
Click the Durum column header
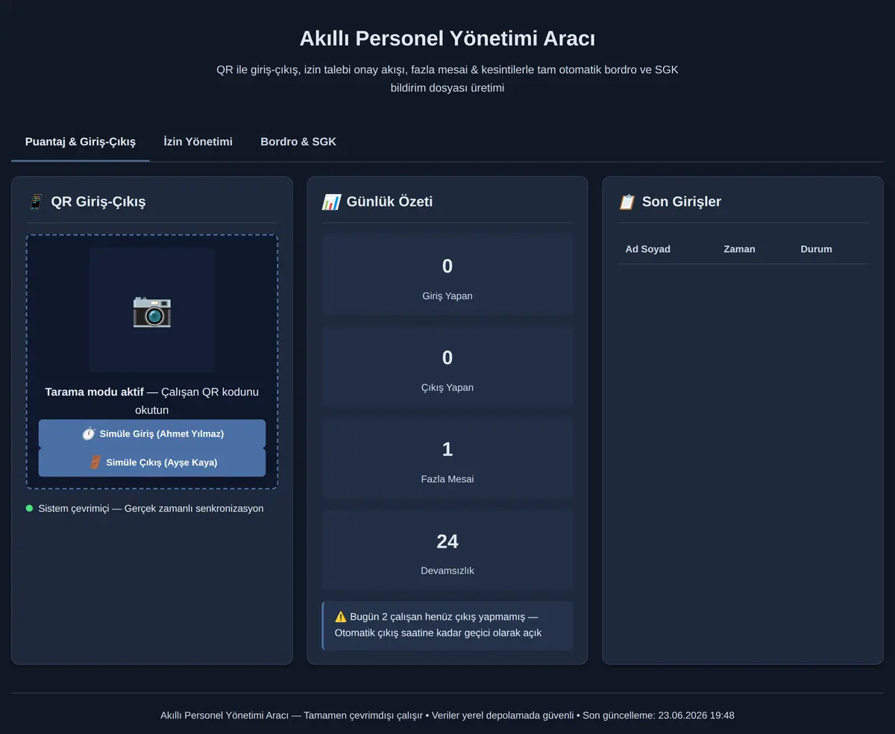(x=816, y=249)
